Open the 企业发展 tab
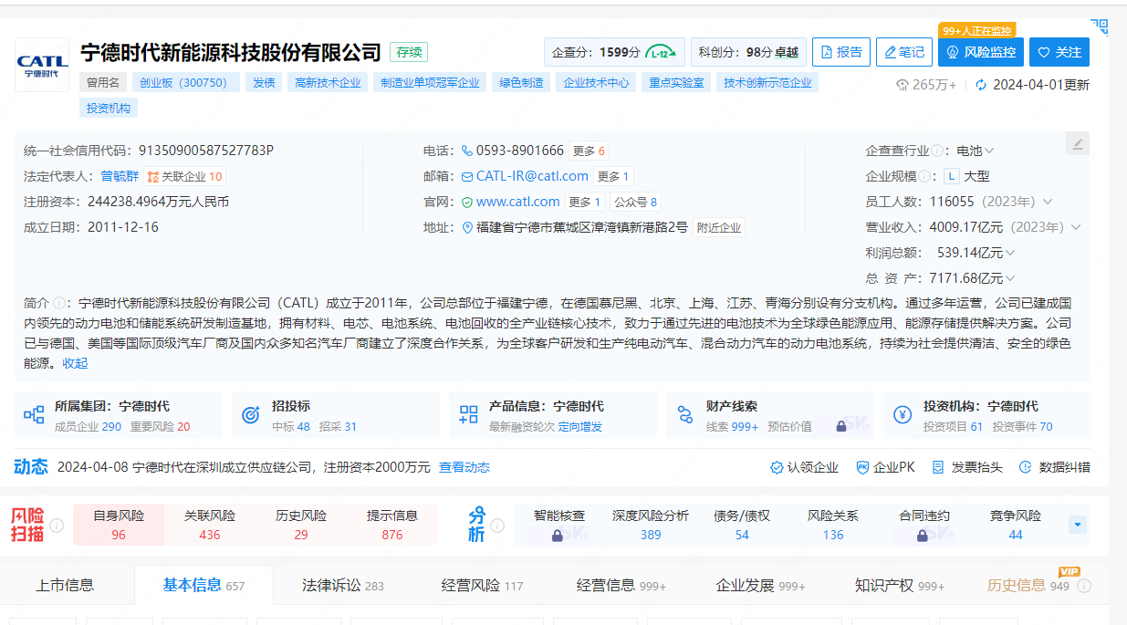 (761, 586)
